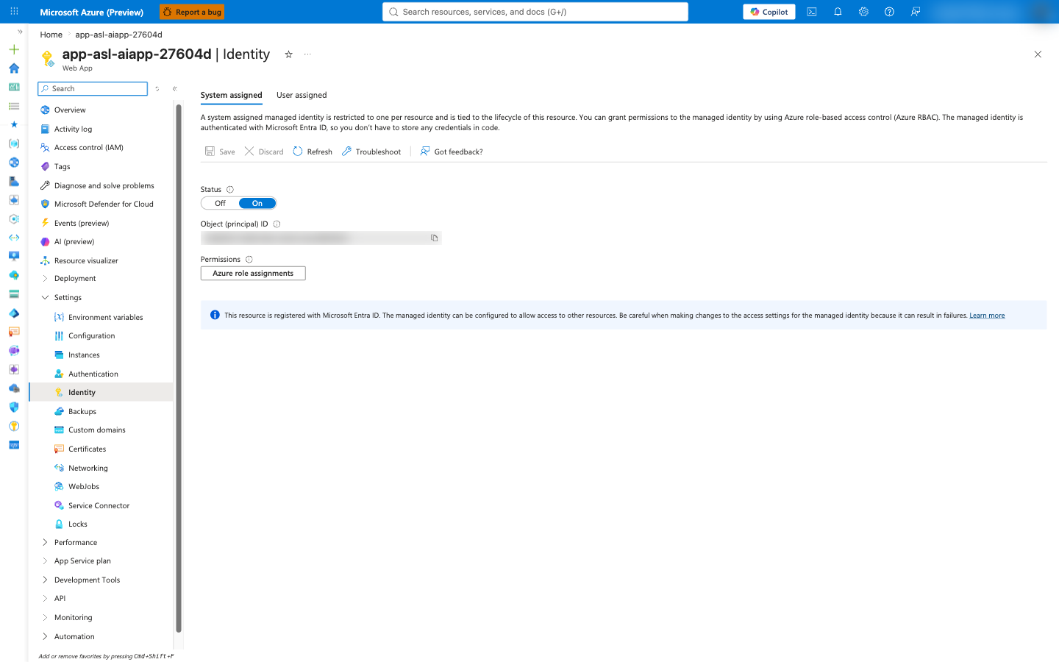Follow the Learn more link
The height and width of the screenshot is (662, 1059).
tap(987, 316)
